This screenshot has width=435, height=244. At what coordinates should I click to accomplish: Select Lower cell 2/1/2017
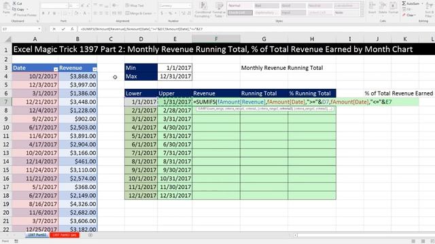coord(141,110)
